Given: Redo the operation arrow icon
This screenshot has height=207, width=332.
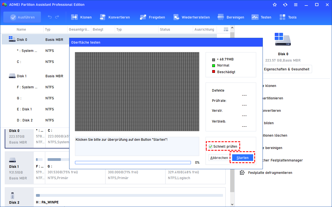Looking at the screenshot, I should 57,17.
